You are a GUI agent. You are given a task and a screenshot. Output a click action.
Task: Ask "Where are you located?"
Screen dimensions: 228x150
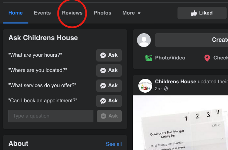(x=109, y=70)
